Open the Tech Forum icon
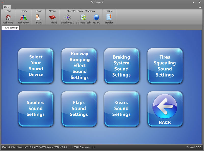This screenshot has width=204, height=151. [x=23, y=17]
